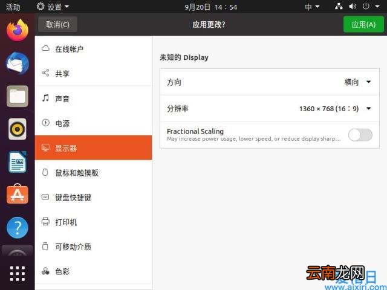
Task: Enable the Fractional Scaling switch
Action: click(x=360, y=135)
